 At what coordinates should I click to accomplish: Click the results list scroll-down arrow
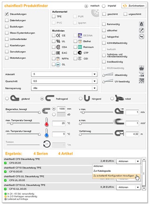pyautogui.click(x=144, y=188)
